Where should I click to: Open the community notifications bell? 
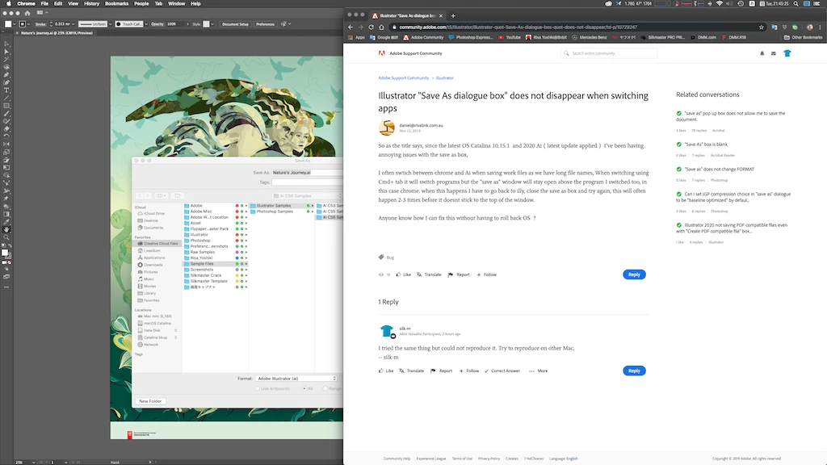point(762,53)
